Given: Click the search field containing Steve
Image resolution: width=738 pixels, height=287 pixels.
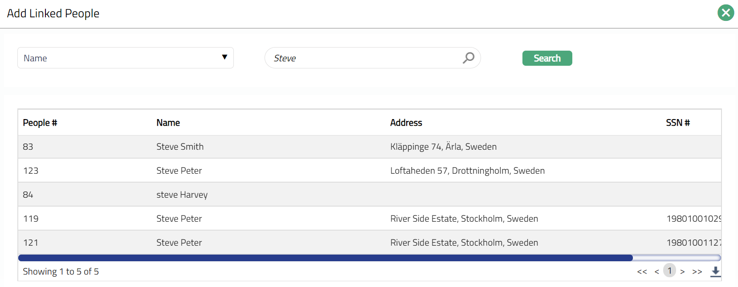Looking at the screenshot, I should pyautogui.click(x=365, y=58).
